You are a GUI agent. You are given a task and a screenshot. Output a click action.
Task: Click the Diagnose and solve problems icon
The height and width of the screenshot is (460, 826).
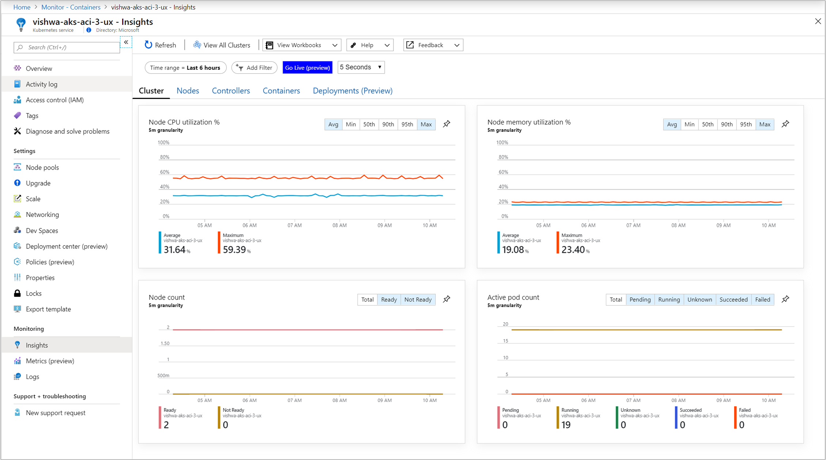[17, 131]
